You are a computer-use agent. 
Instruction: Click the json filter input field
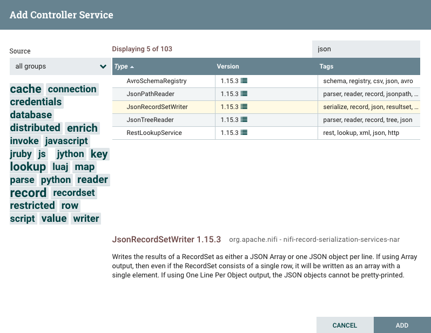pos(366,49)
